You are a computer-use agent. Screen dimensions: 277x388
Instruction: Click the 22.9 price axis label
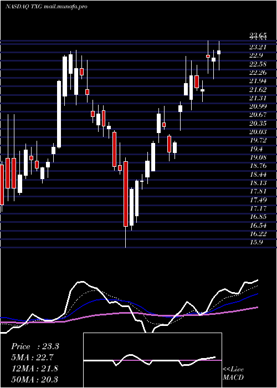[x=256, y=55]
